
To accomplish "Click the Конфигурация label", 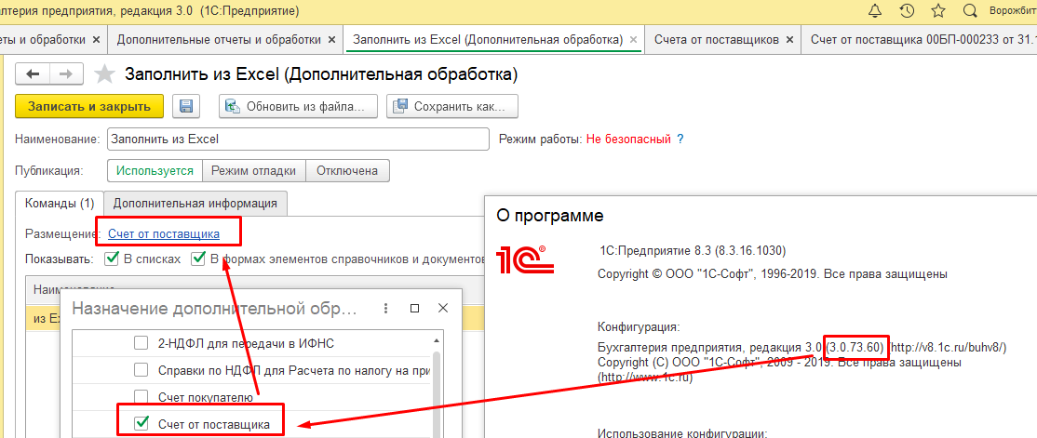I will pos(640,326).
